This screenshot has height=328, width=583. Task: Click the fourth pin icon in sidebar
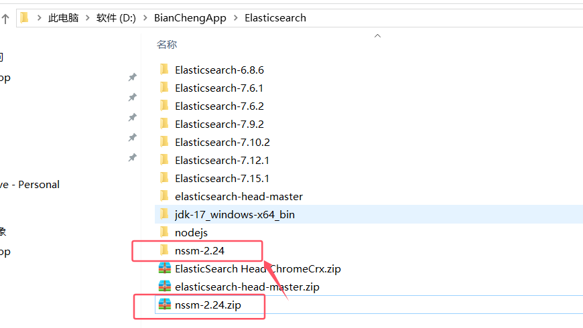coord(133,137)
